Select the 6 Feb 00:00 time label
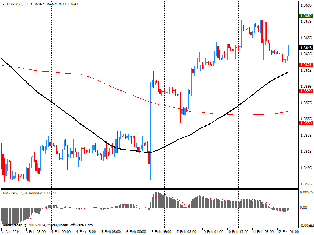314x235 pixels. tap(136, 232)
